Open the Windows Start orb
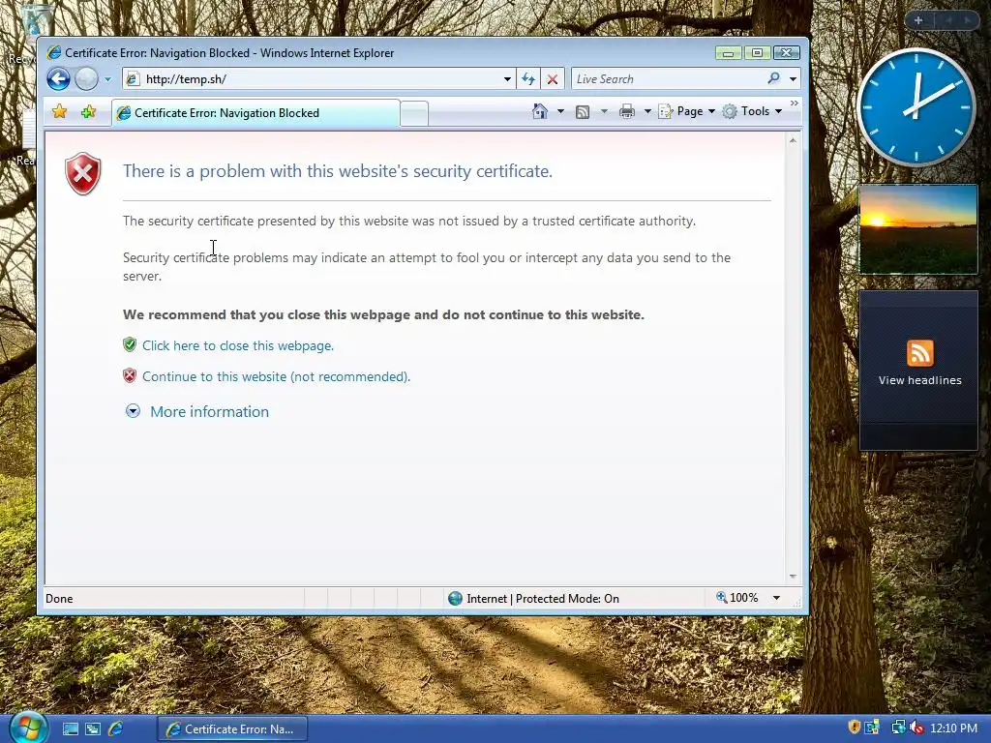The height and width of the screenshot is (743, 991). 28,728
